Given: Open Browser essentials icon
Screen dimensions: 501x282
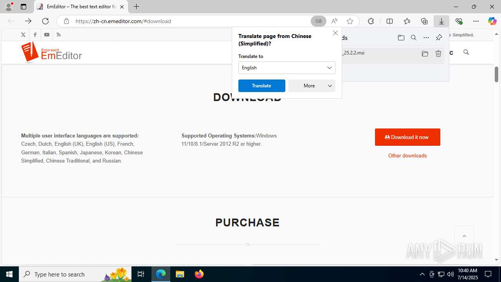Looking at the screenshot, I should [x=459, y=21].
